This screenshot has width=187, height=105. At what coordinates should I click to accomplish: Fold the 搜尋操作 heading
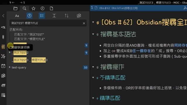point(93,67)
